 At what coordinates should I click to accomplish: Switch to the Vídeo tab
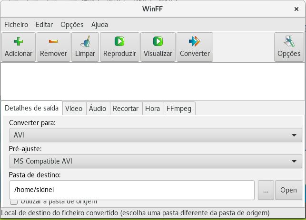coord(74,109)
